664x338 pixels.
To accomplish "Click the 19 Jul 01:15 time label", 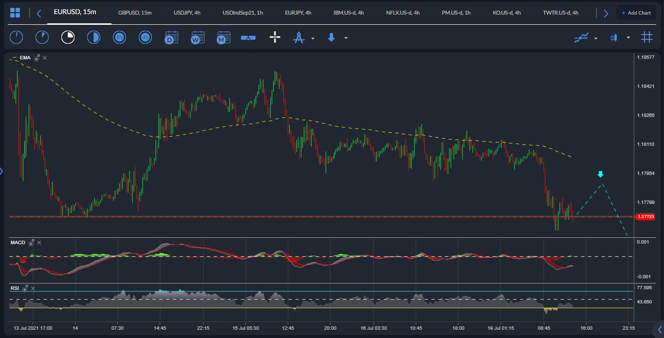I will tap(501, 328).
